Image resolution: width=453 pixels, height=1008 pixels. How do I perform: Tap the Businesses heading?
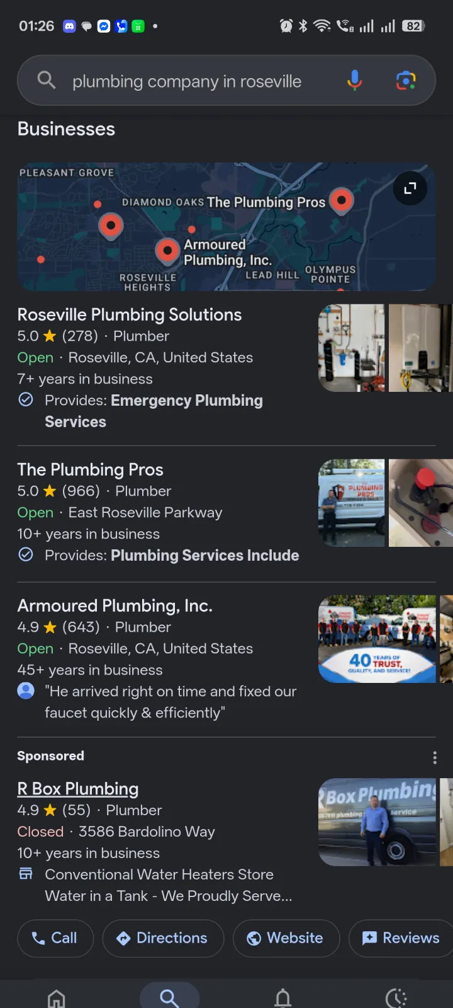click(x=66, y=129)
